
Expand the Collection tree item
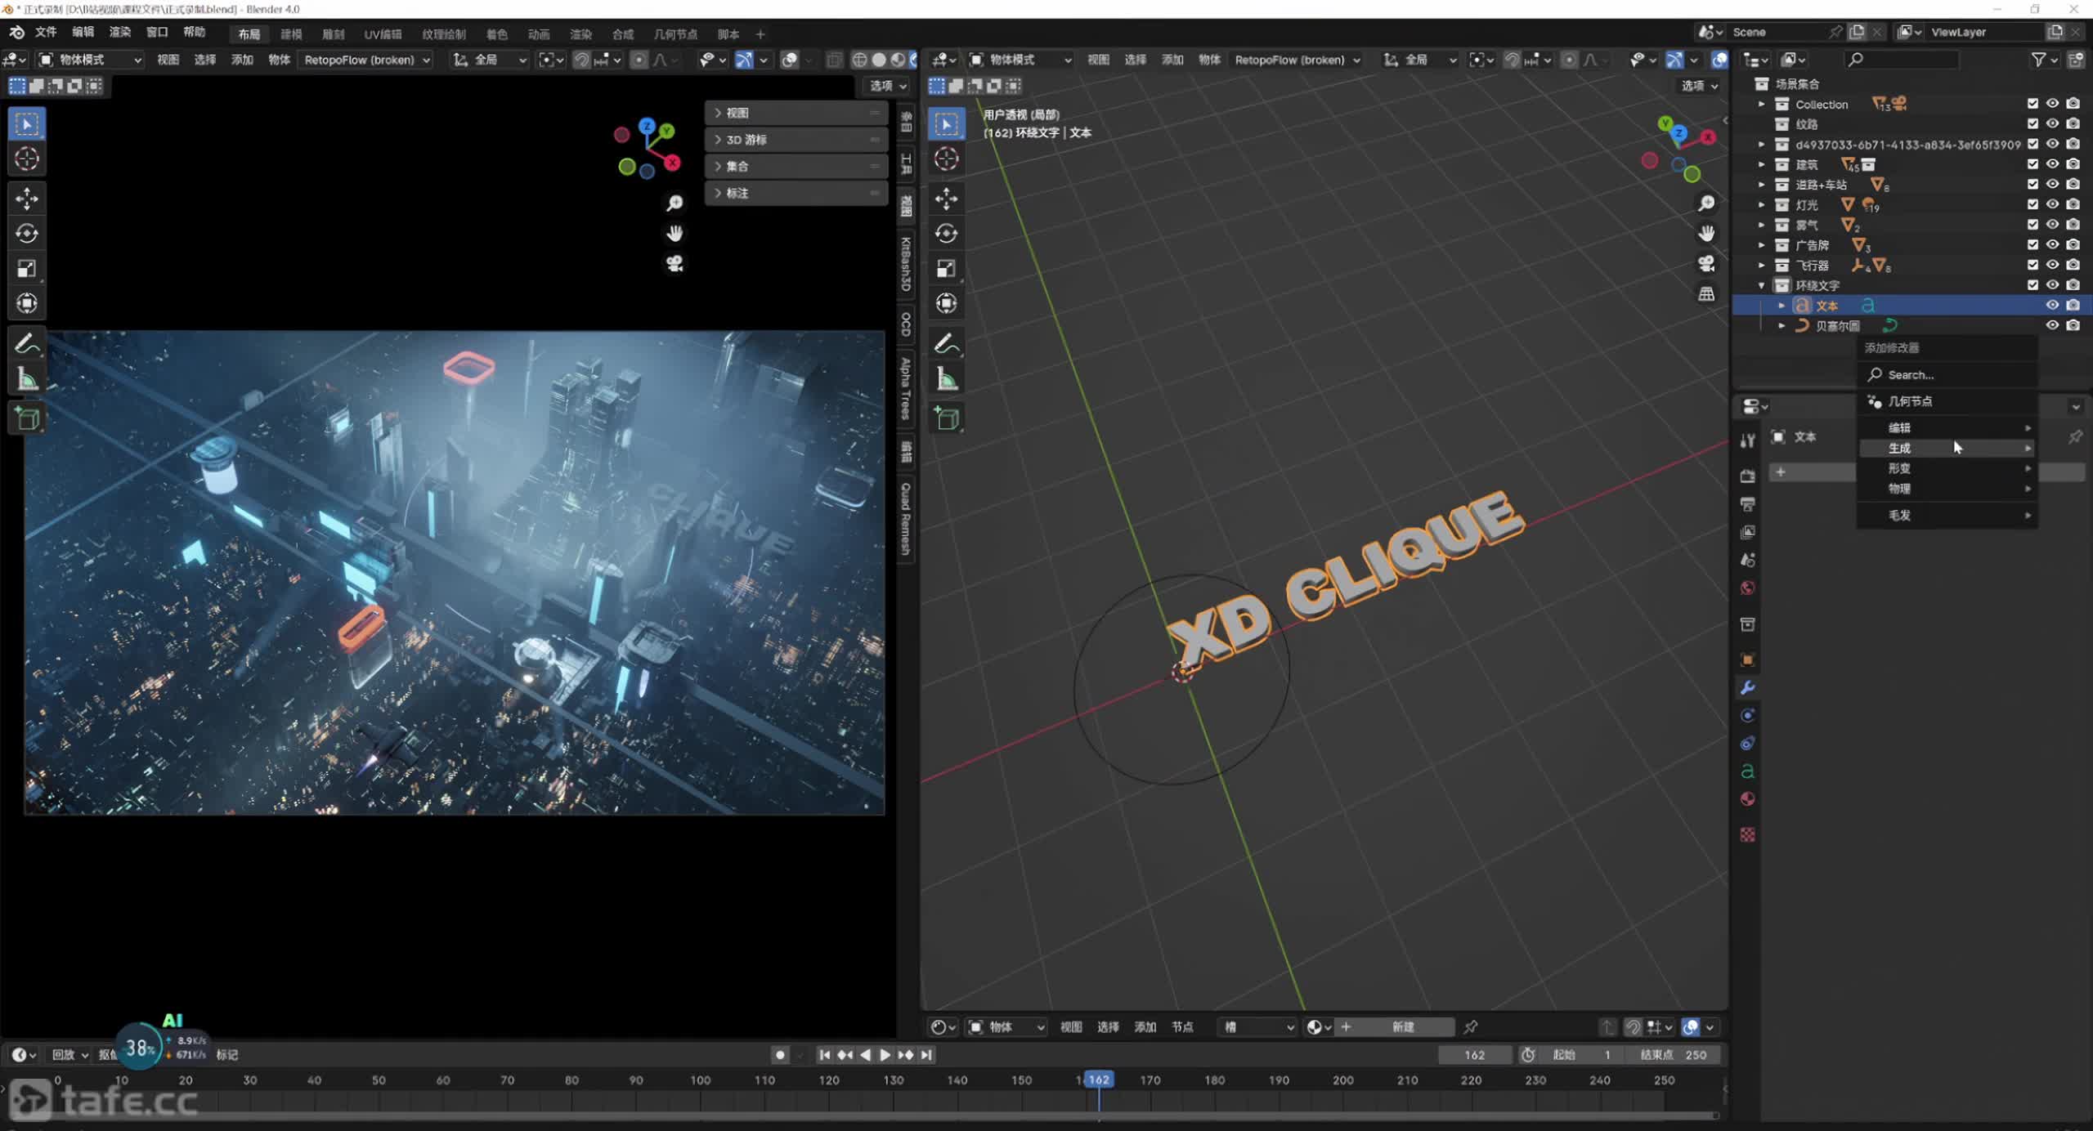1761,104
